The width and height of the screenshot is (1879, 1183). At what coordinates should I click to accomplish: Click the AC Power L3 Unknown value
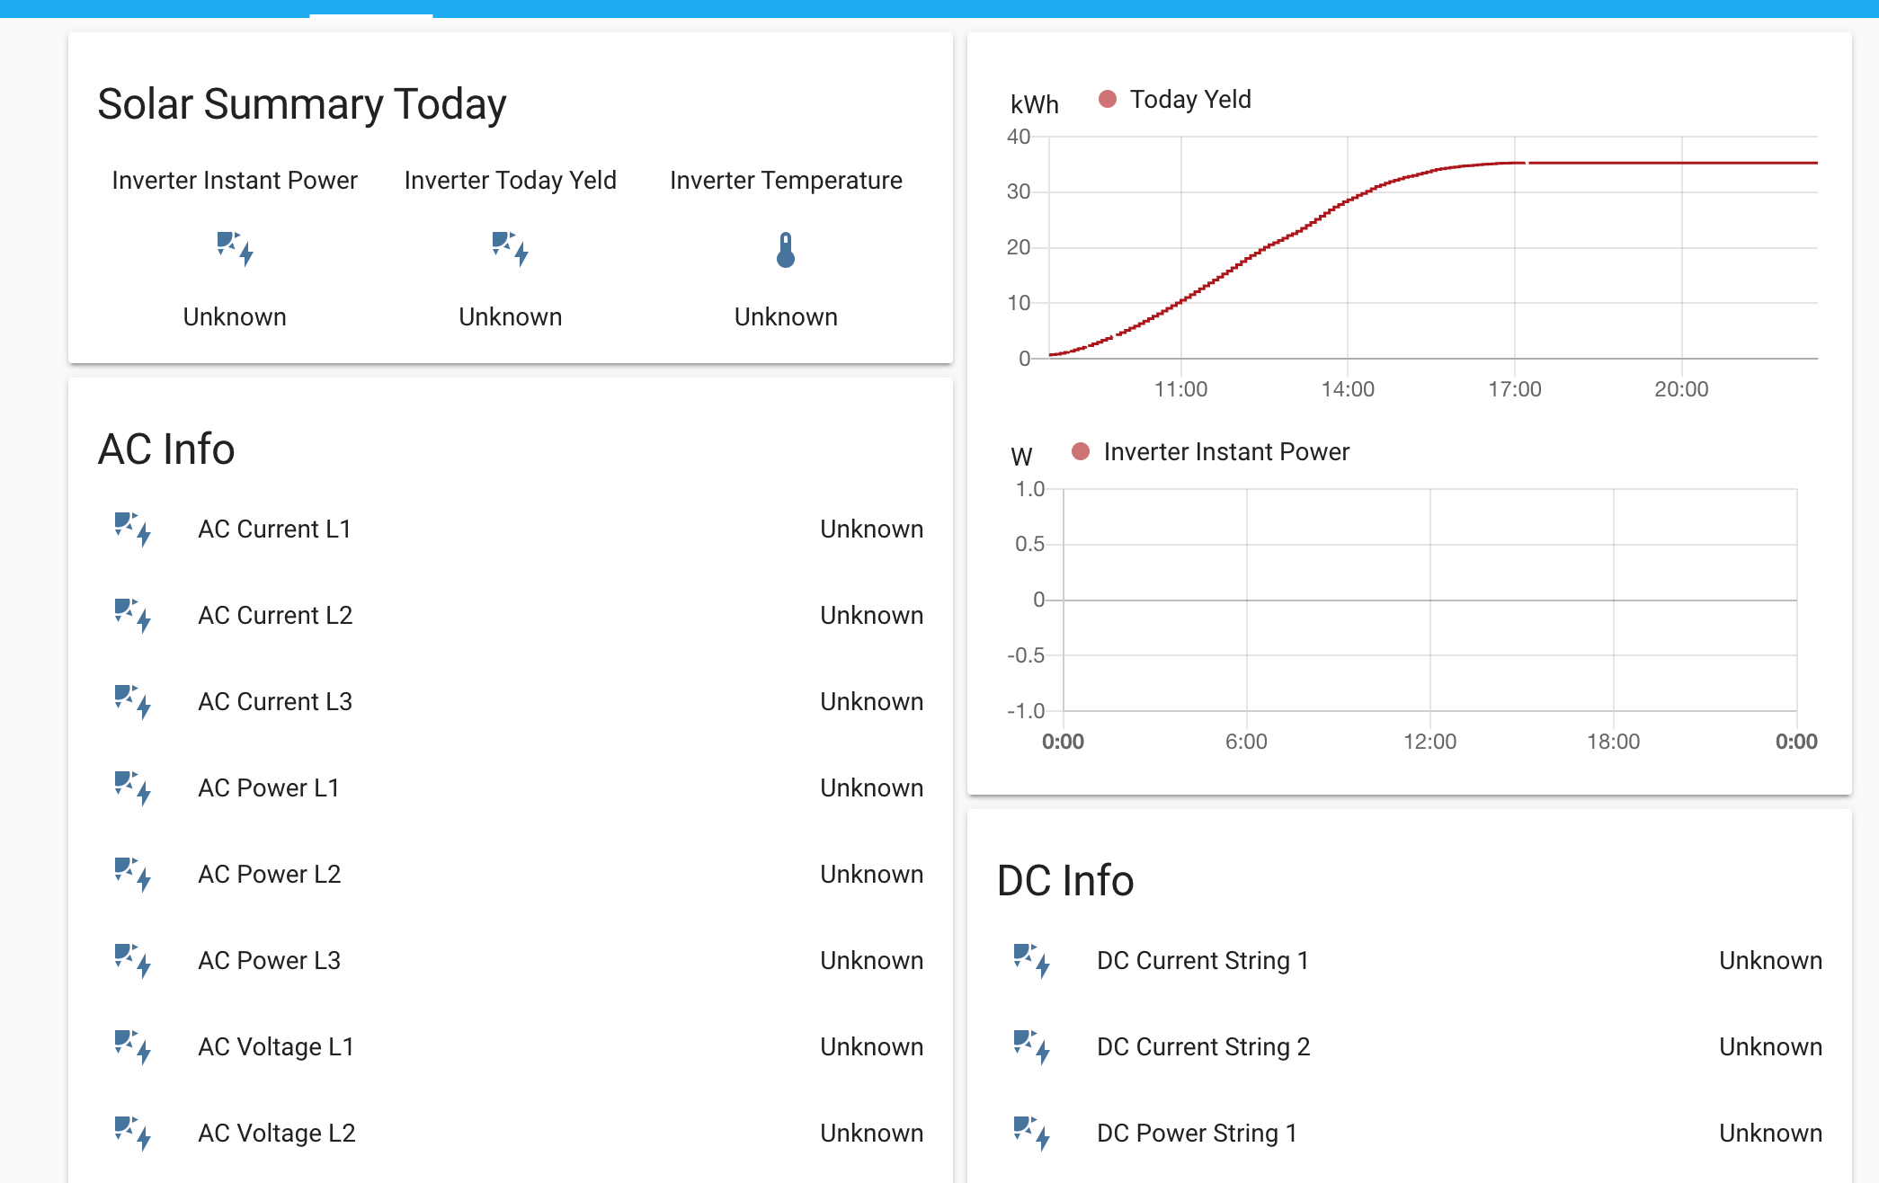coord(871,960)
